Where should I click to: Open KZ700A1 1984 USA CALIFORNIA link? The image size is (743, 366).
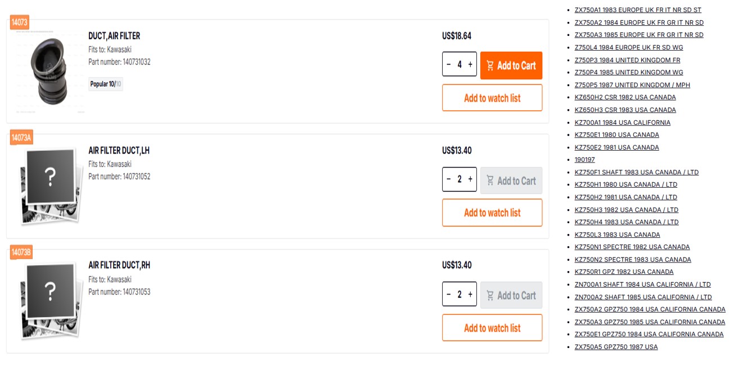(x=622, y=123)
